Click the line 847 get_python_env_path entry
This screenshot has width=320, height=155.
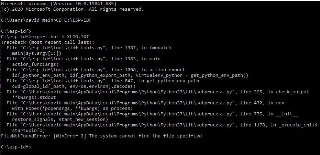tap(103, 81)
